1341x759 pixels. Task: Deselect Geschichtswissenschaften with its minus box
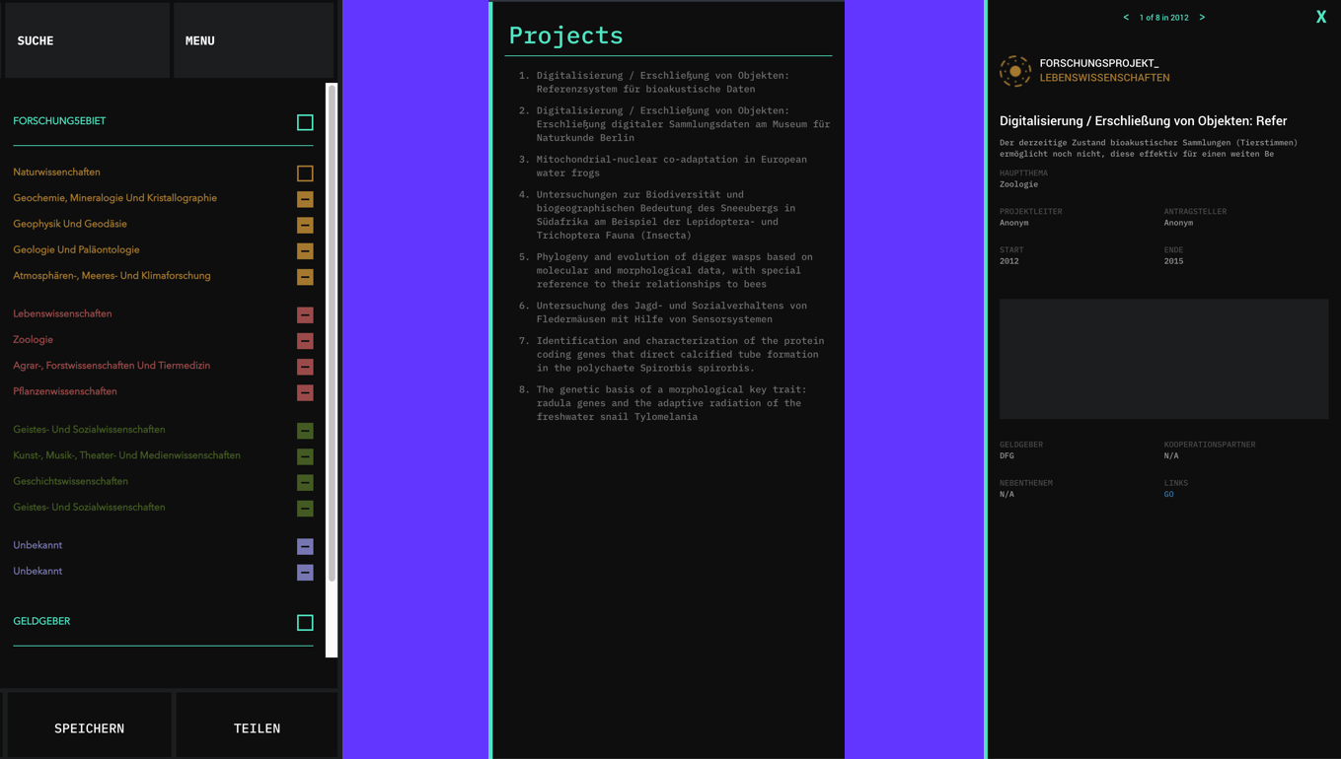point(305,482)
